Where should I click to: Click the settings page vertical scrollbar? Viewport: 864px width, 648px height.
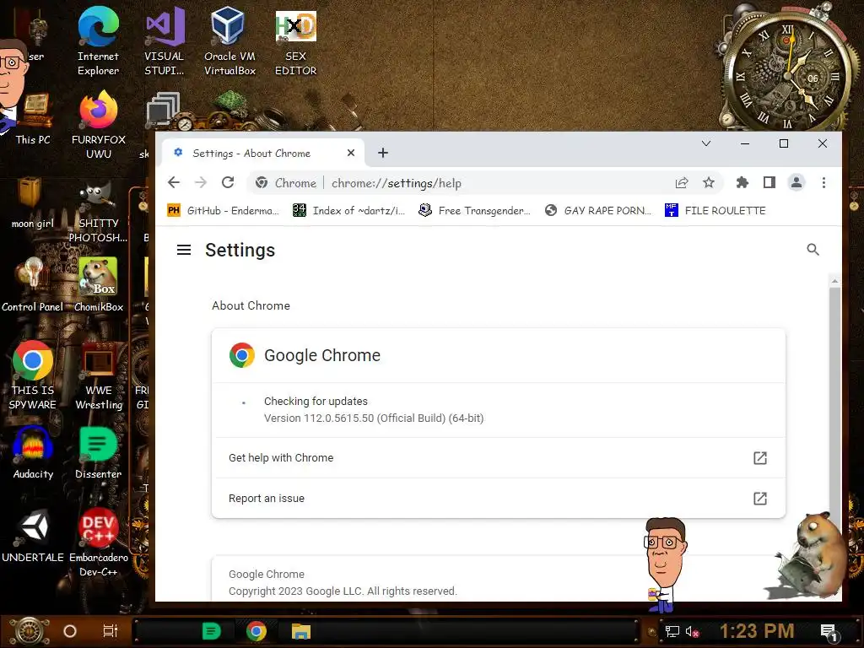[x=834, y=402]
